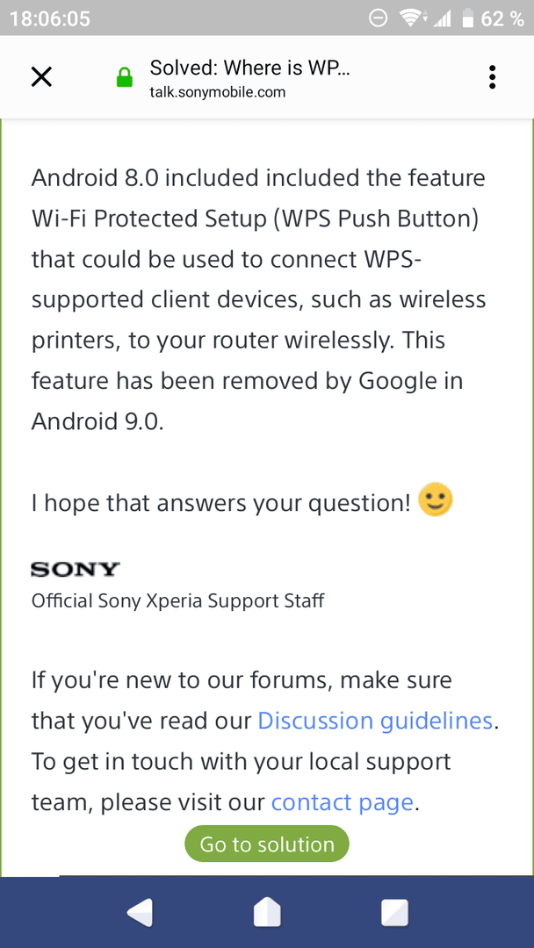
Task: Tap the green secure padlock icon
Action: pos(124,77)
